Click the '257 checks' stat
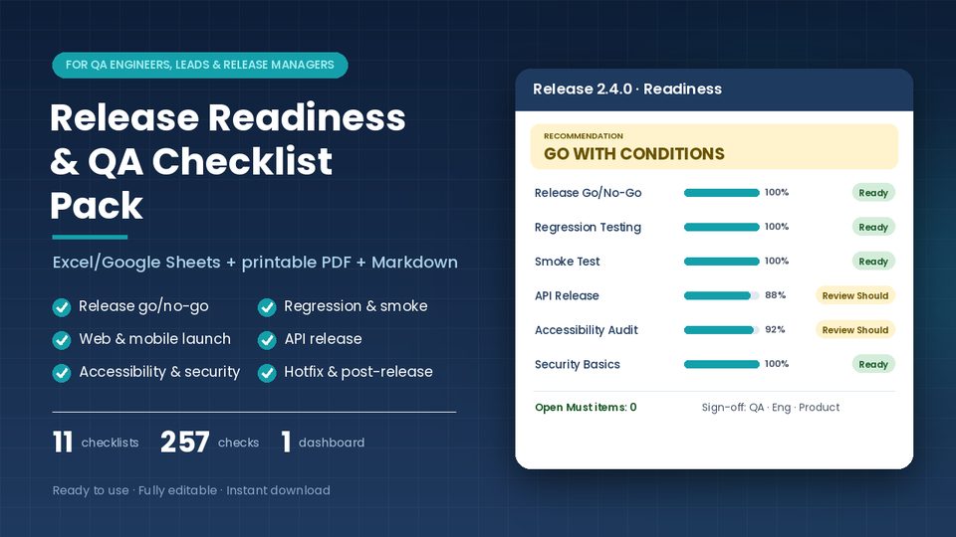 tap(209, 442)
